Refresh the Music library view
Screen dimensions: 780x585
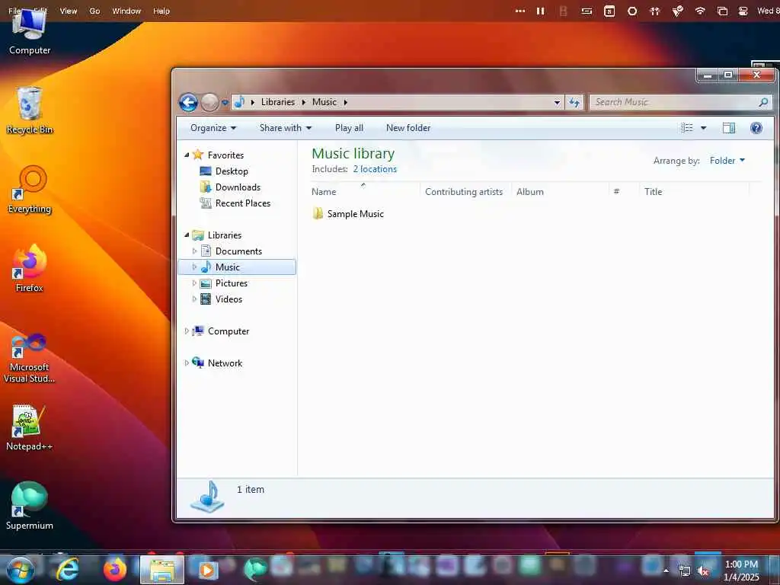[x=574, y=103]
